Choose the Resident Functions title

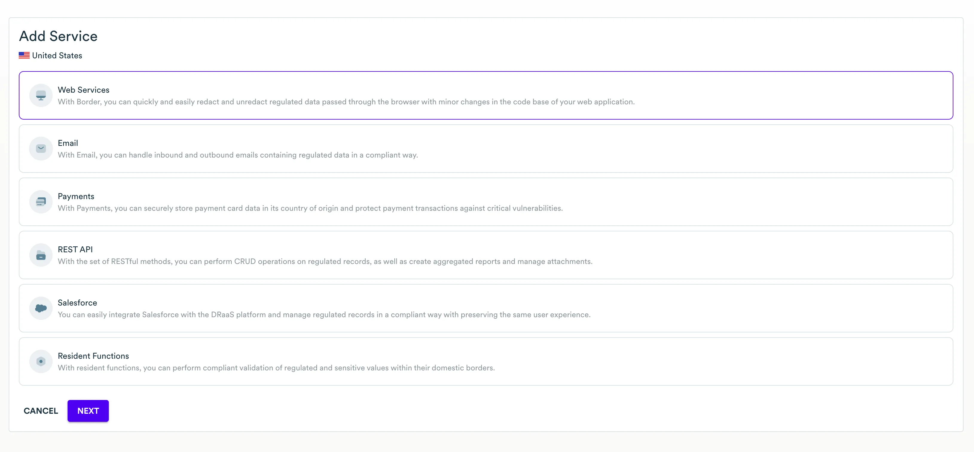tap(93, 356)
